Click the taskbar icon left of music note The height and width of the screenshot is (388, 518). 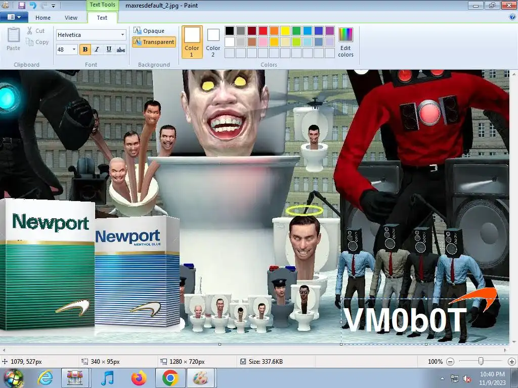point(75,378)
